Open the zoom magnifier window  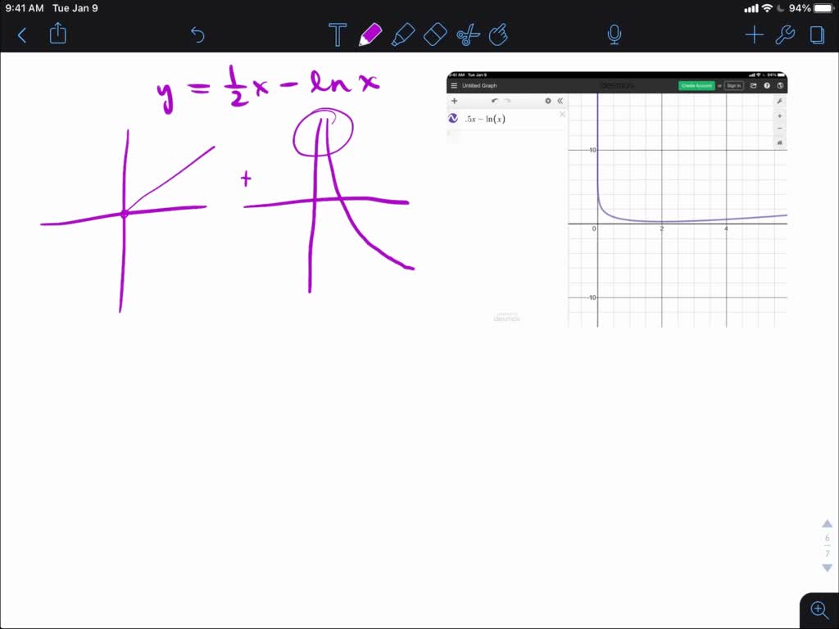tap(819, 609)
